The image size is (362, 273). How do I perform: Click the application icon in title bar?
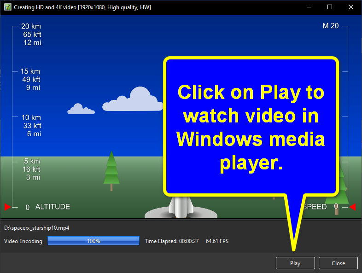pos(8,7)
